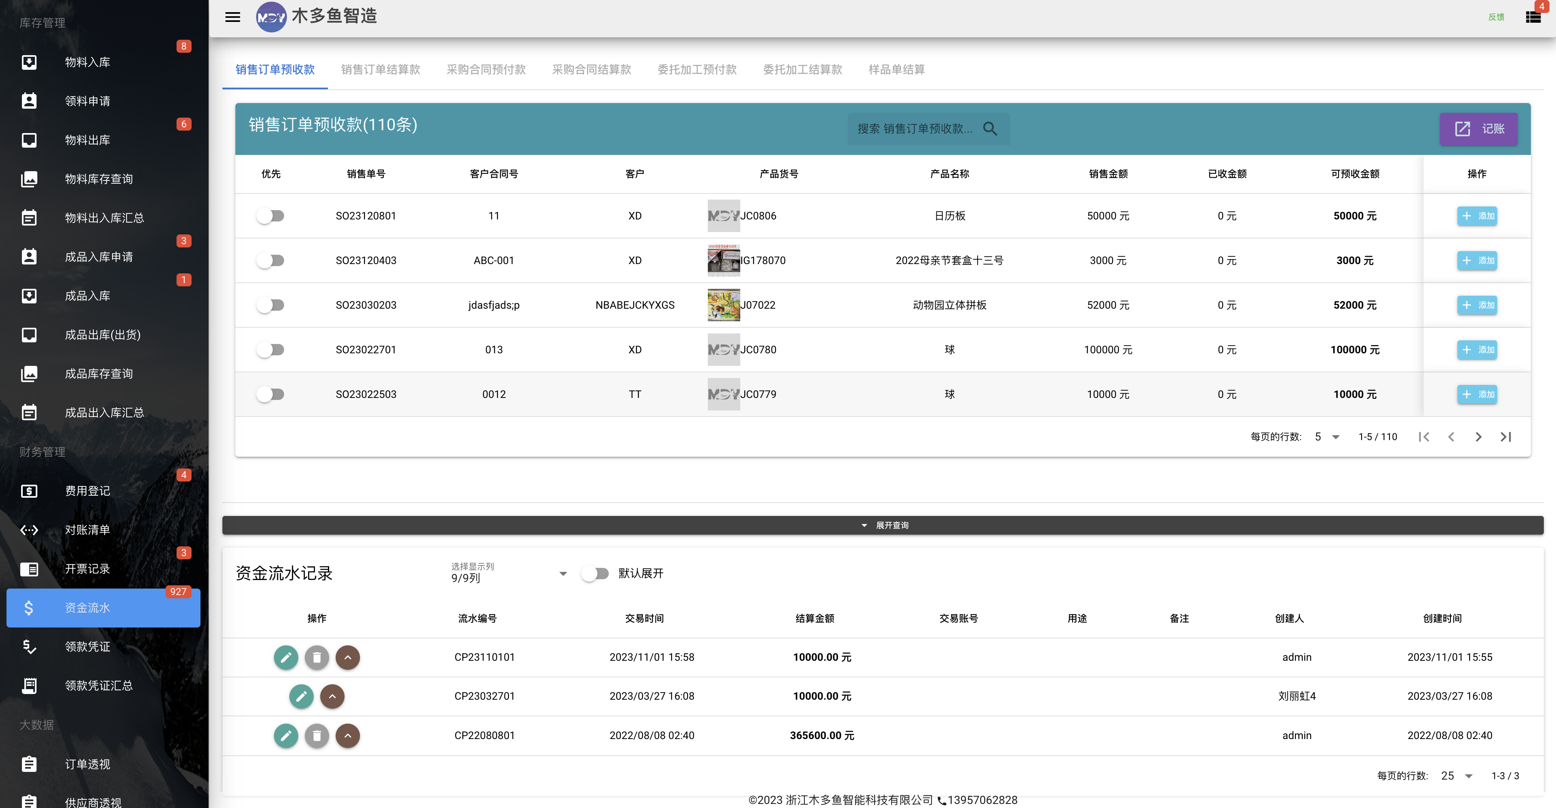Go to next page of sales orders

(x=1478, y=436)
